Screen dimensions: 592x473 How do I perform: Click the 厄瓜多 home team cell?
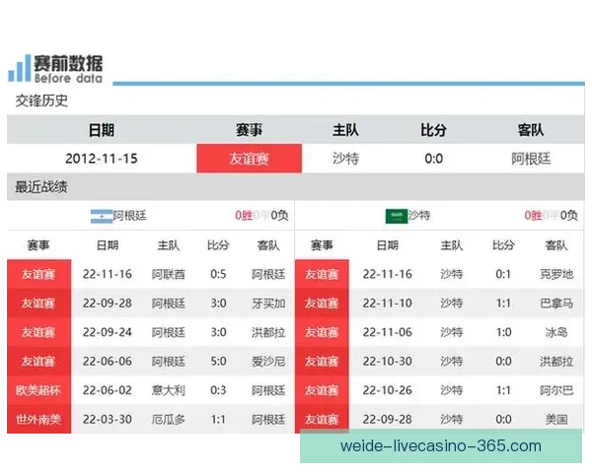169,420
